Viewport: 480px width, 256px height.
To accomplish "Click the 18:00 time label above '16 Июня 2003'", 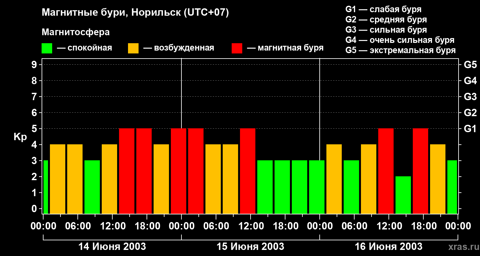I will pos(423,226).
